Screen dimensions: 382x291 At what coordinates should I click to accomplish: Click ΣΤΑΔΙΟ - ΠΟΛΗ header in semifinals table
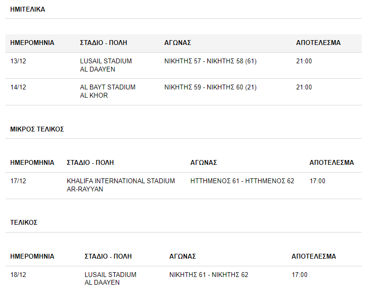click(104, 43)
